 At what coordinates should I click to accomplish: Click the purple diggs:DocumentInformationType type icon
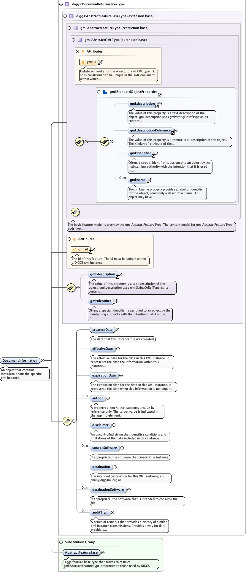point(67,4)
